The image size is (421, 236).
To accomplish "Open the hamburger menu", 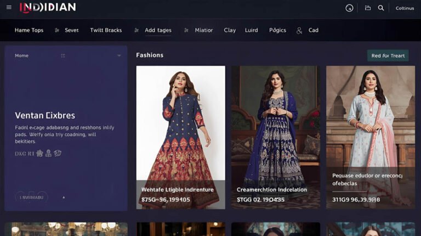I will click(9, 8).
